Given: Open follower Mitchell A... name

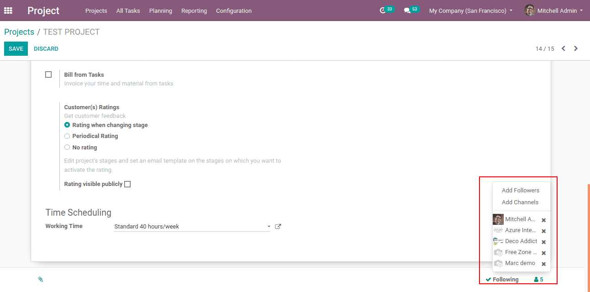Looking at the screenshot, I should pos(521,219).
